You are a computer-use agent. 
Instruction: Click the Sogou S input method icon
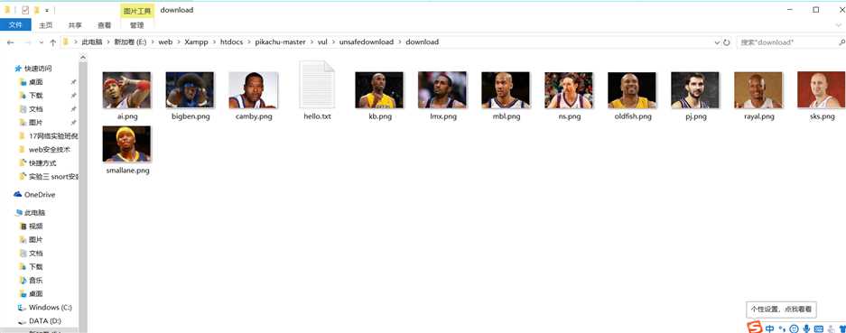[754, 328]
